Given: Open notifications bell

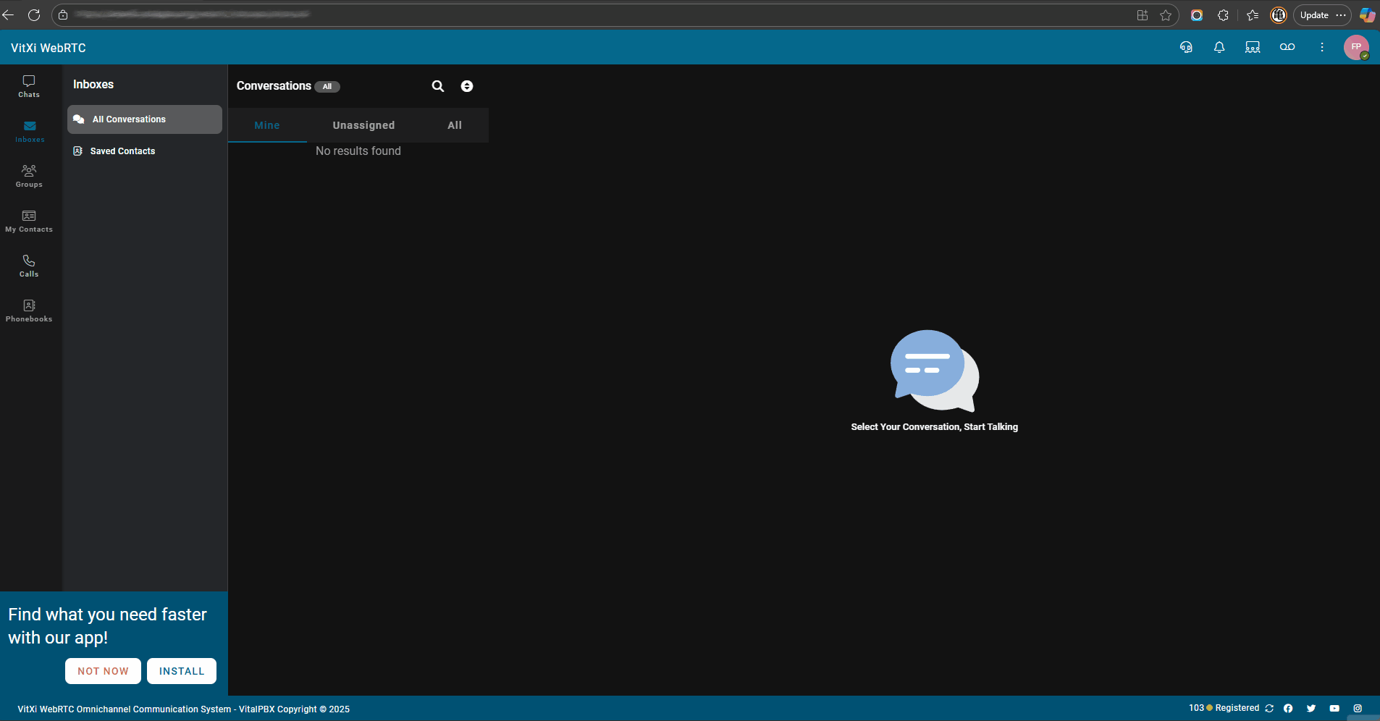Looking at the screenshot, I should pos(1219,47).
